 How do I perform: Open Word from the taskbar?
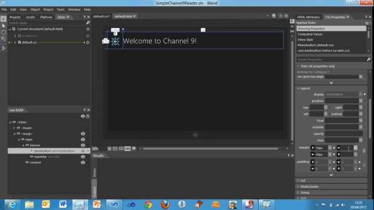(x=63, y=205)
